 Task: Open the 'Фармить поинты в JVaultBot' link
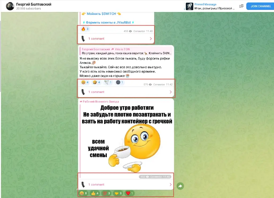(x=108, y=22)
